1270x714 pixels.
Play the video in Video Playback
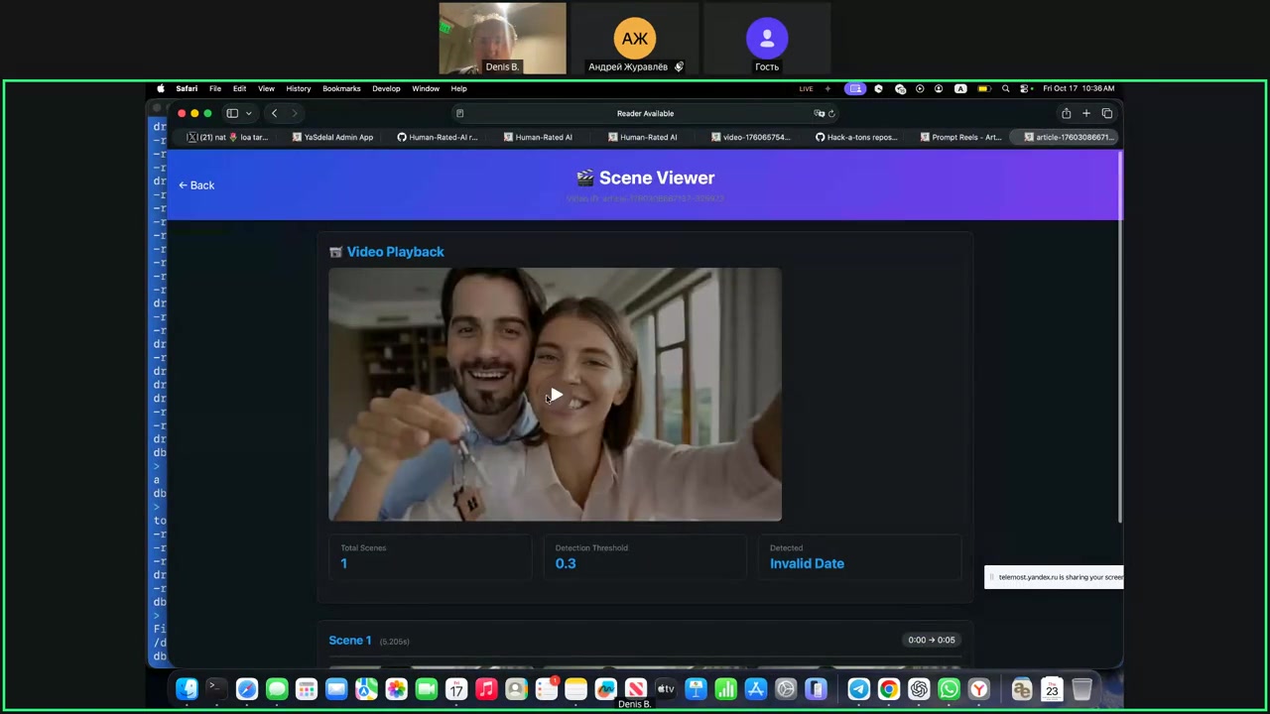pos(556,396)
